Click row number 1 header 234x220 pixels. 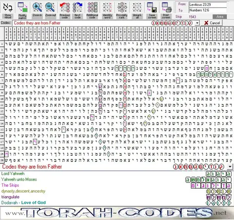tap(2, 44)
